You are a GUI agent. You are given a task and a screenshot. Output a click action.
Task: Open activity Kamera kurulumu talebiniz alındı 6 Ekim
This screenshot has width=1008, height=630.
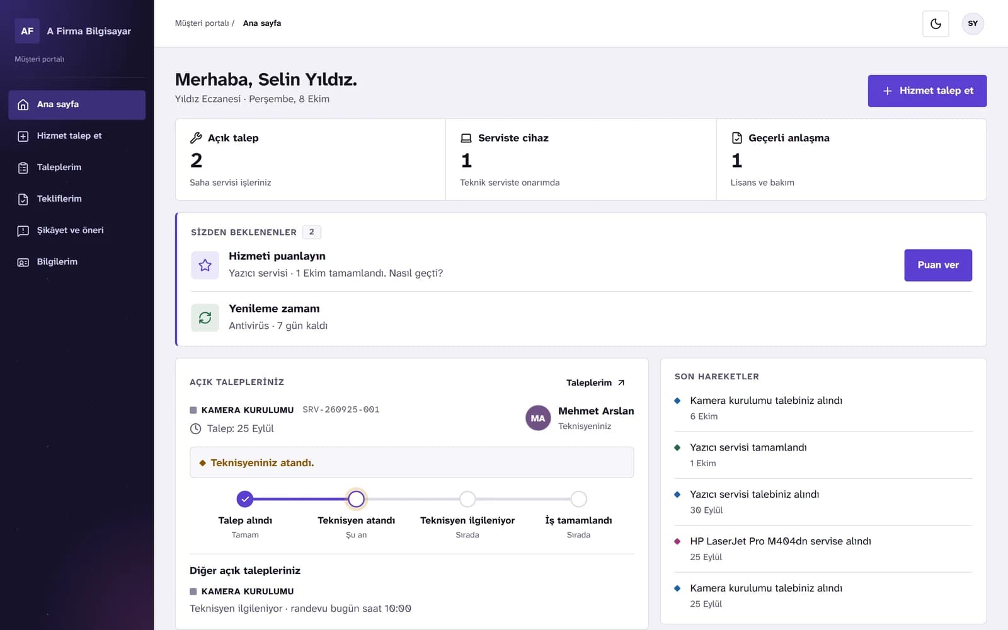pos(823,408)
